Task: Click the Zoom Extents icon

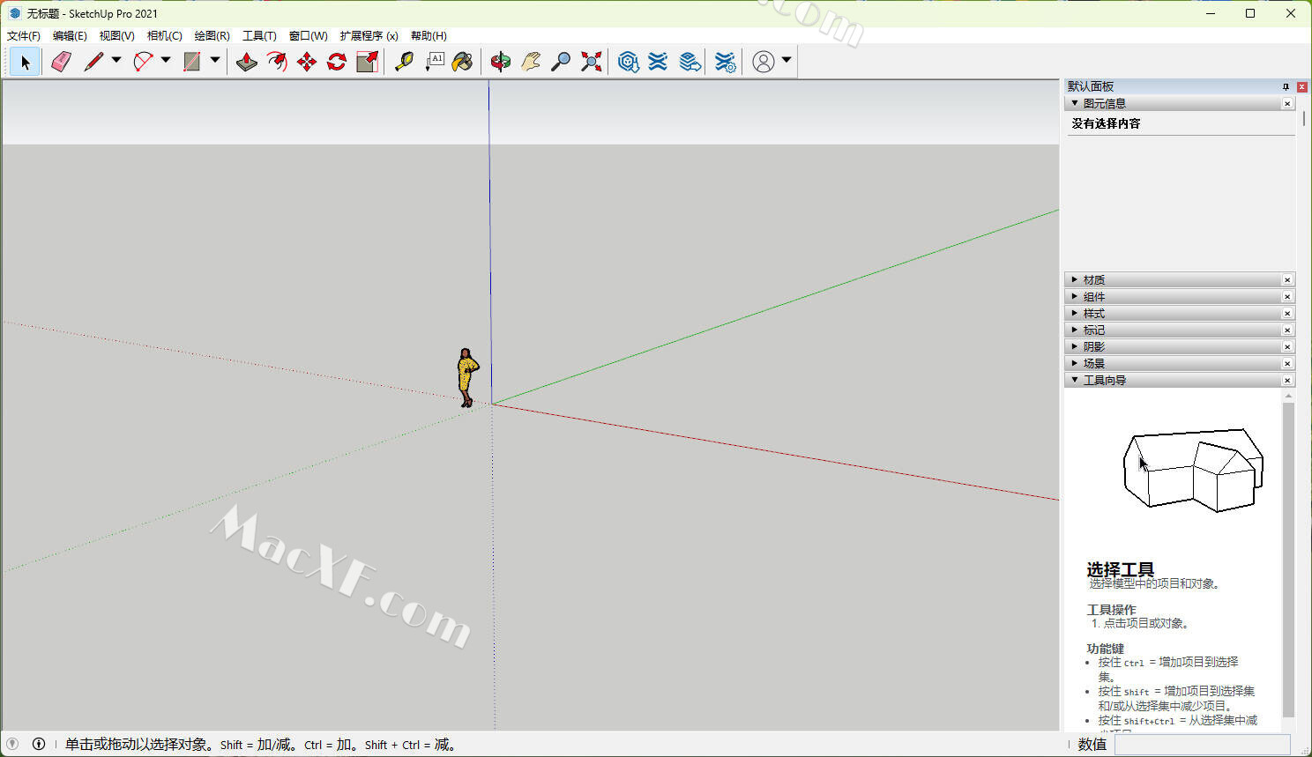Action: (592, 62)
